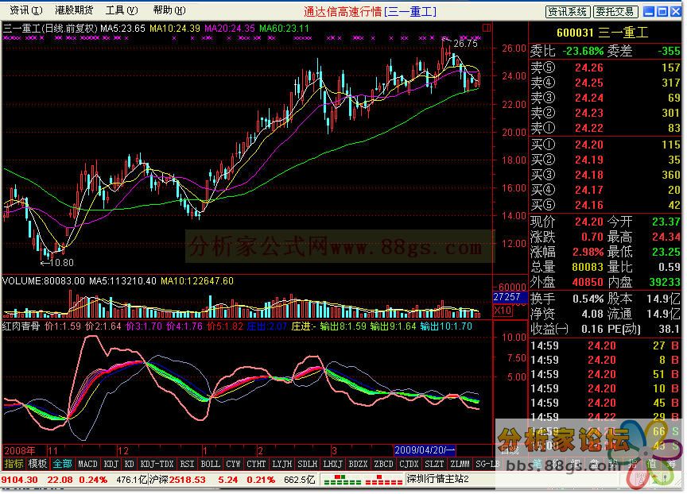
Task: Click the 买⑤ price 24.16
Action: point(589,205)
